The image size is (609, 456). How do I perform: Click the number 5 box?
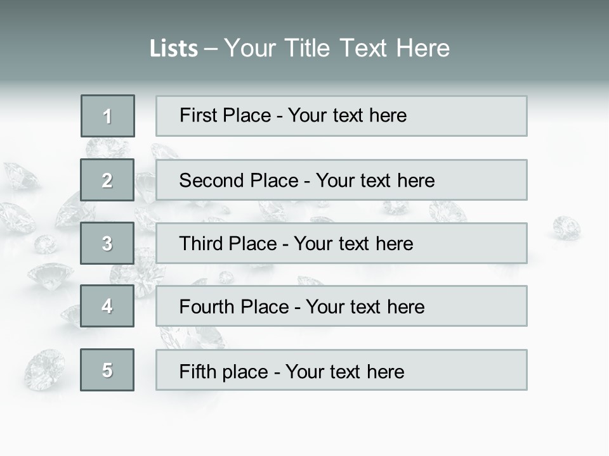[107, 370]
